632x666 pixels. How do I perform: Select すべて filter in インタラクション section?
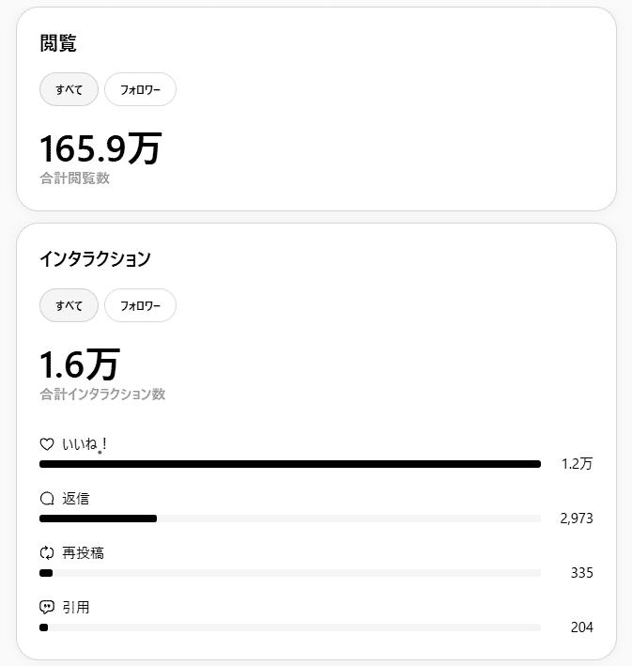(69, 305)
